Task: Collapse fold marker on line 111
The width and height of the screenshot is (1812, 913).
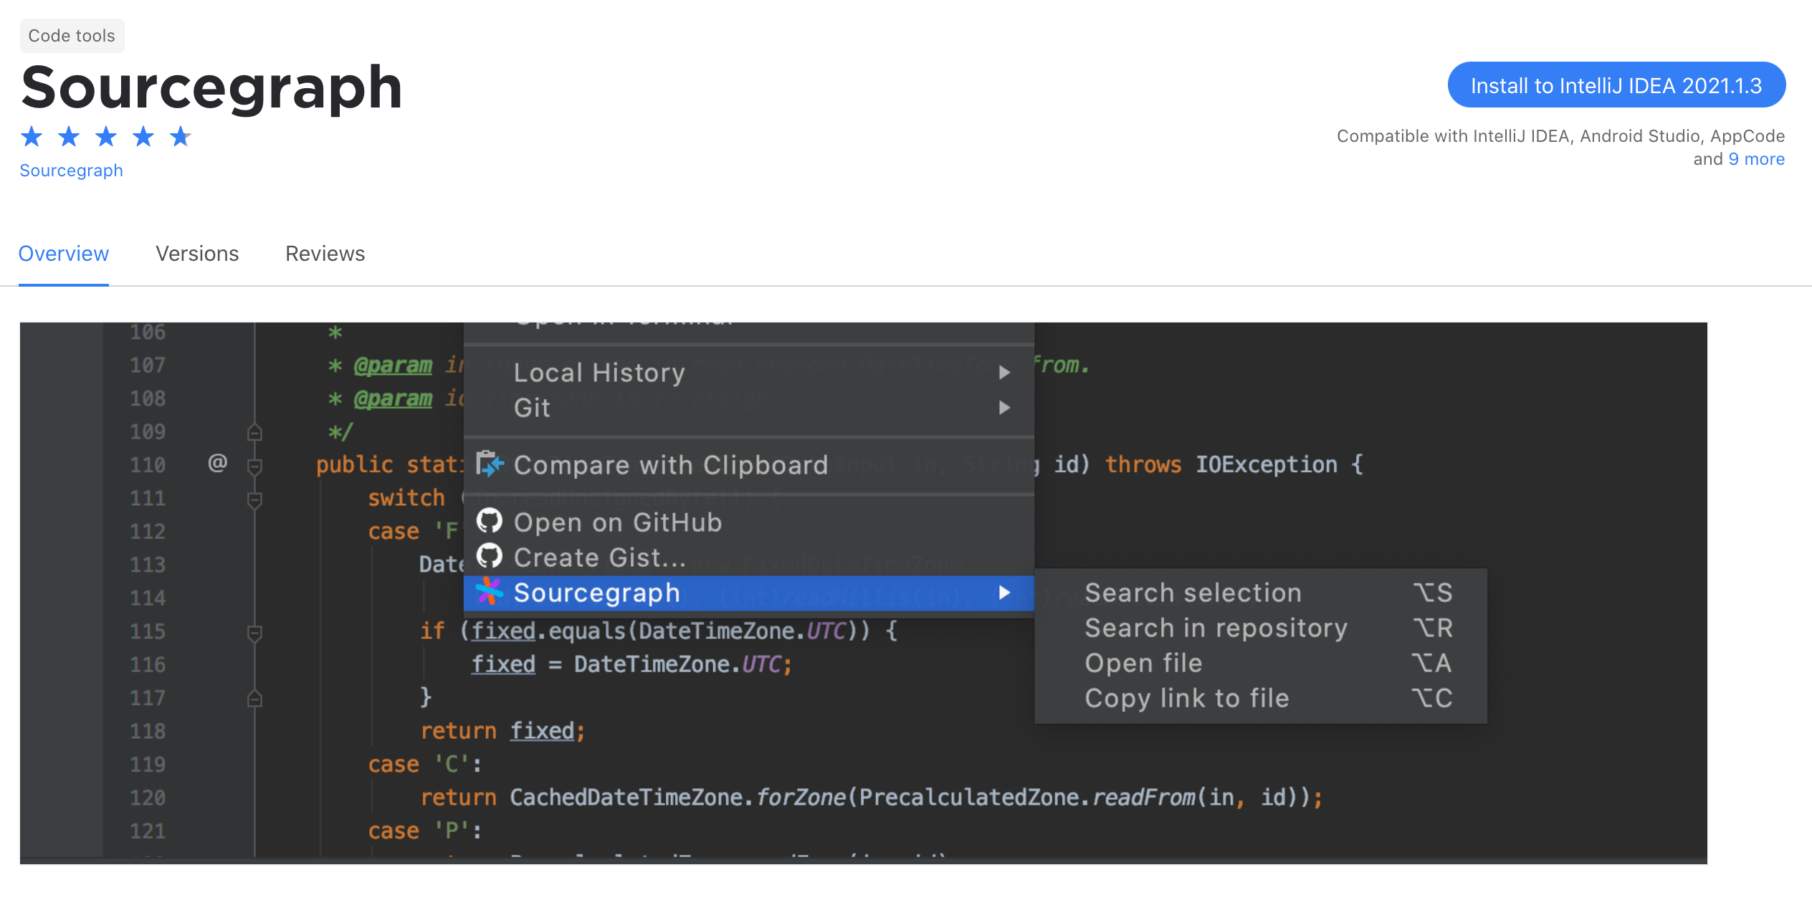Action: [254, 499]
